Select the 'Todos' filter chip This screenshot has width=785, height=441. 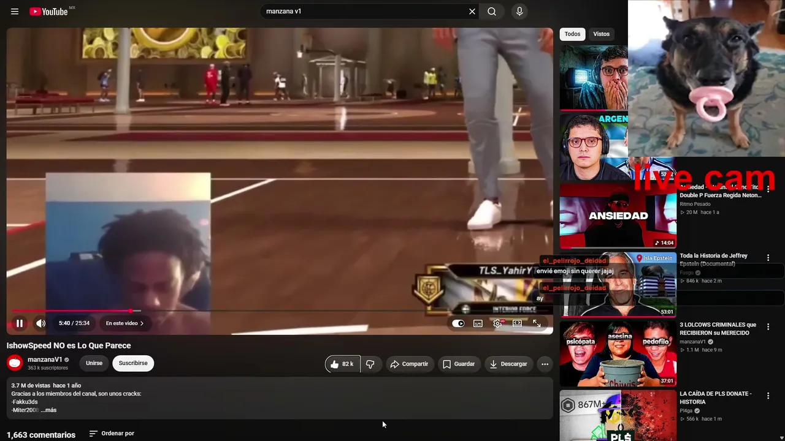pos(572,34)
